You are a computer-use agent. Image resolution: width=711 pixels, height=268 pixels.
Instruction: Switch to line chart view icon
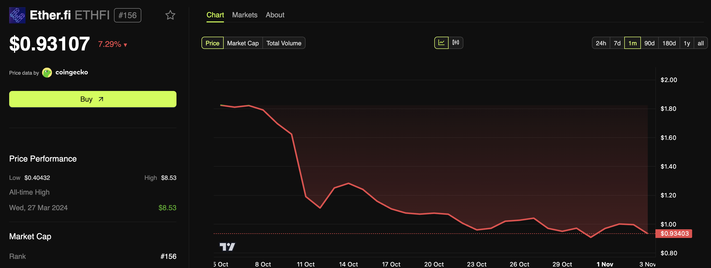point(441,43)
